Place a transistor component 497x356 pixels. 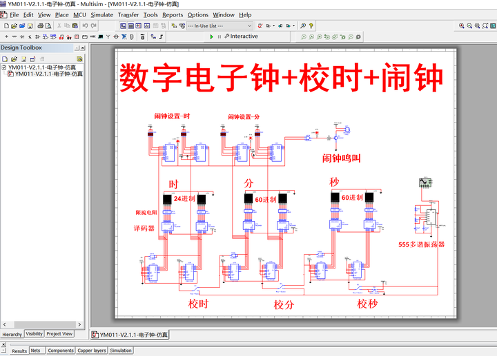pos(30,37)
